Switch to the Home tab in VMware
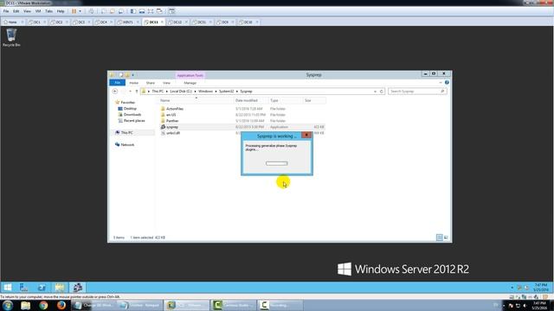Screen dimensions: 554x311 pos(12,22)
